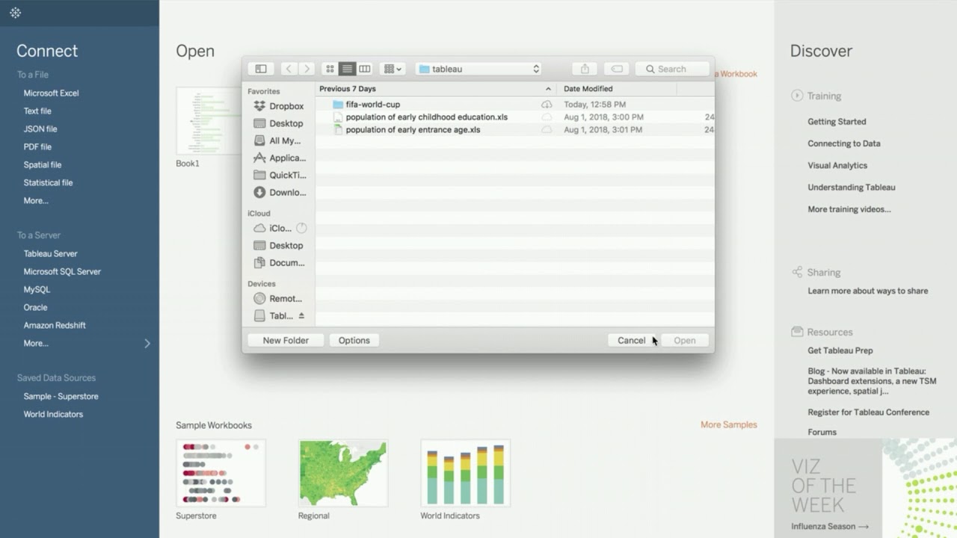957x538 pixels.
Task: Connect to a Statistical file
Action: 48,183
